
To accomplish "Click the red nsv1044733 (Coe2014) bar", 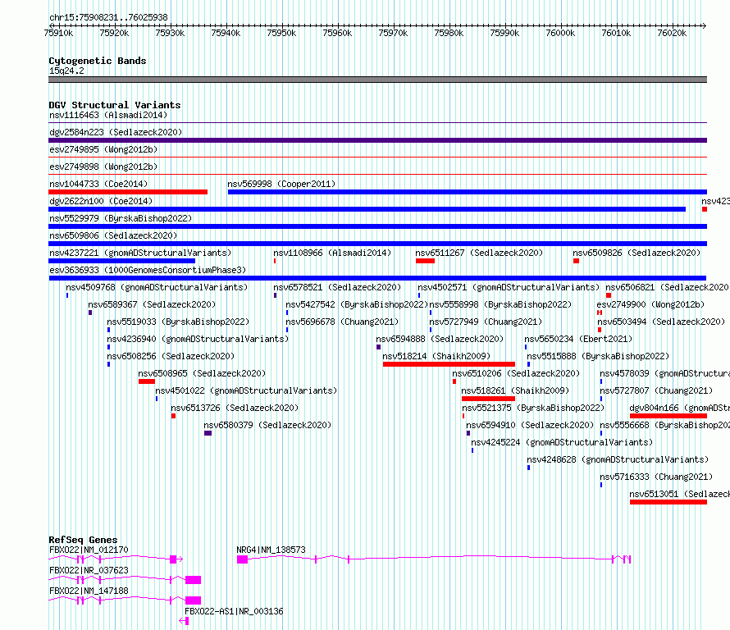I will pos(128,192).
